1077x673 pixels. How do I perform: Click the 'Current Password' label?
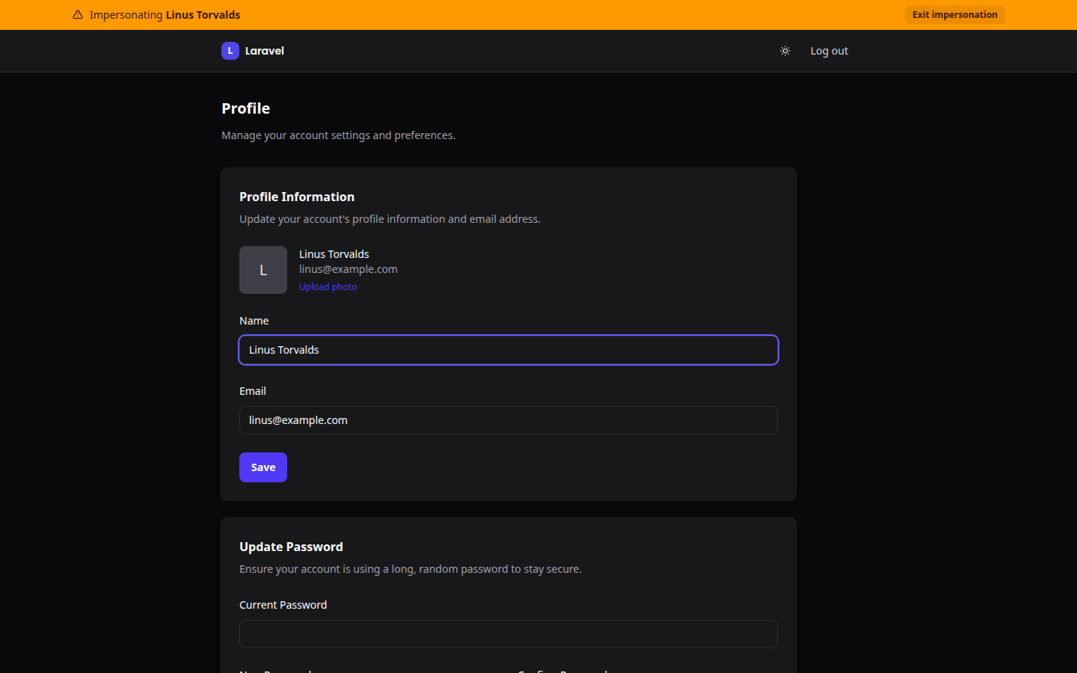(x=283, y=605)
